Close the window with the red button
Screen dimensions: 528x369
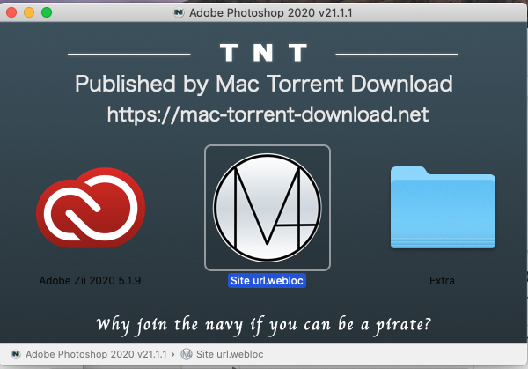tap(11, 13)
